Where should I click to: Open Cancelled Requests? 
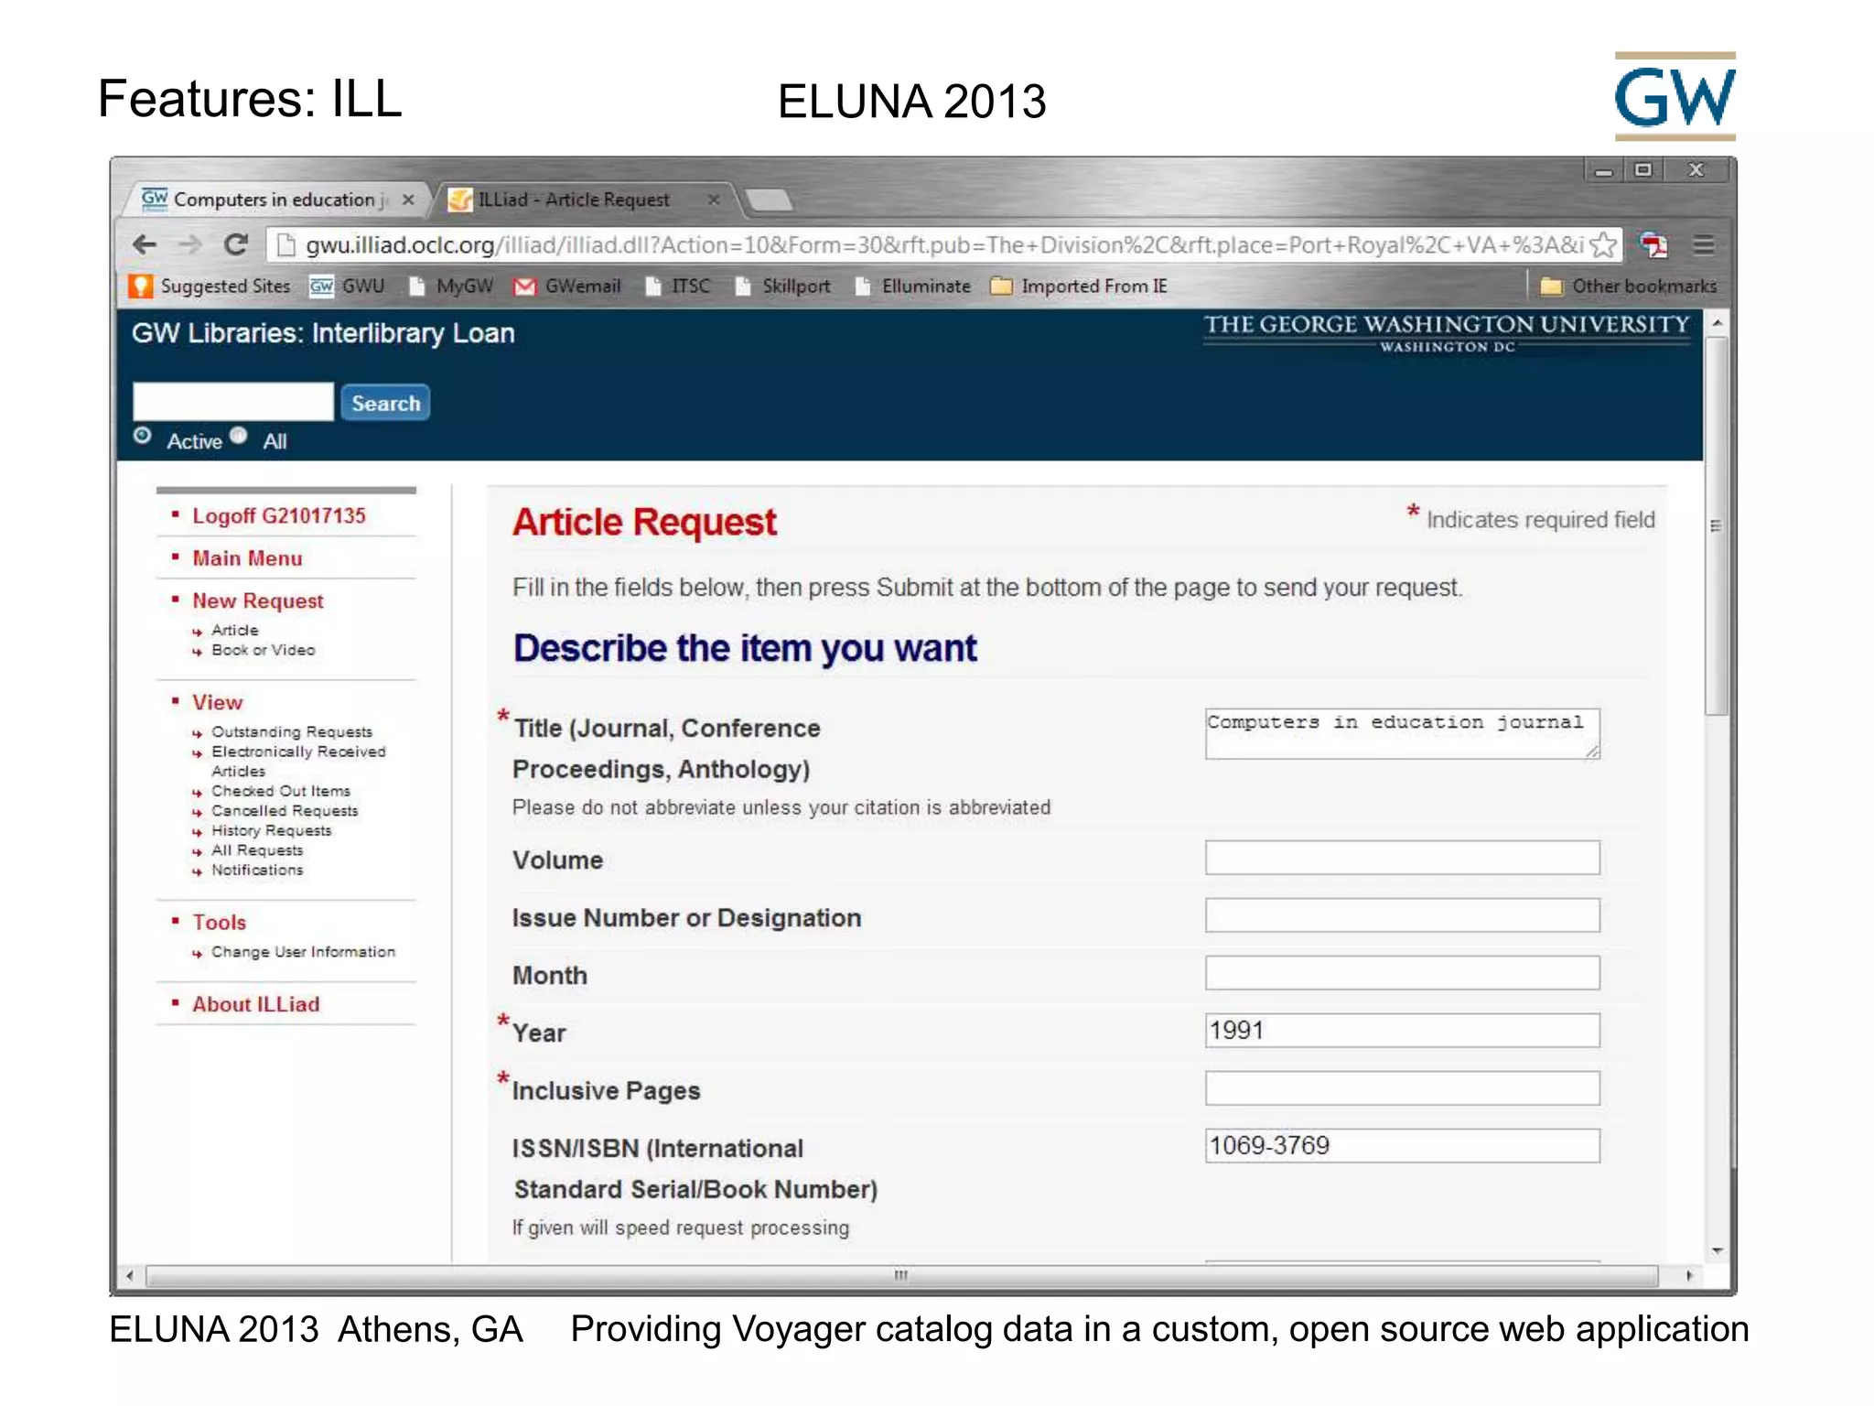pos(285,811)
